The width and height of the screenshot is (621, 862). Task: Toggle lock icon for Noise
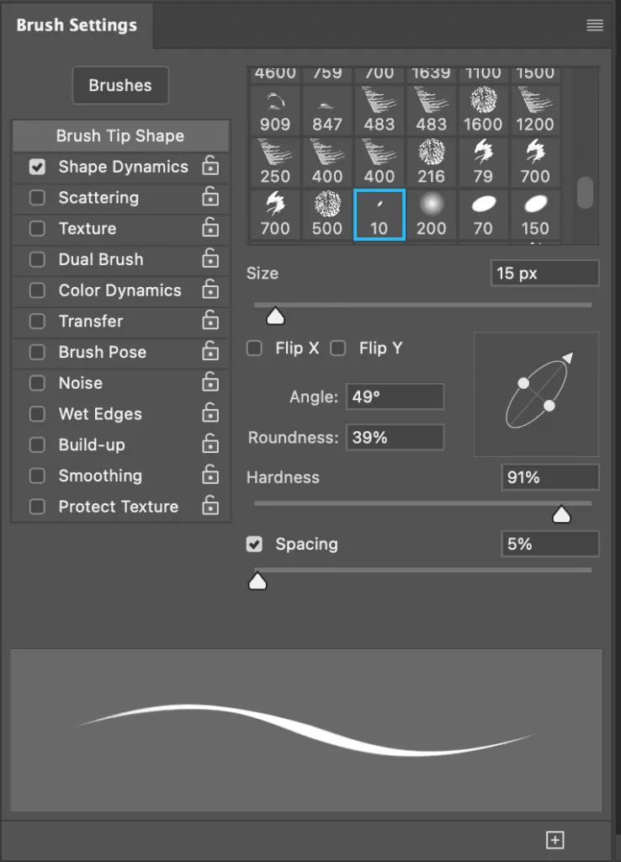(210, 381)
